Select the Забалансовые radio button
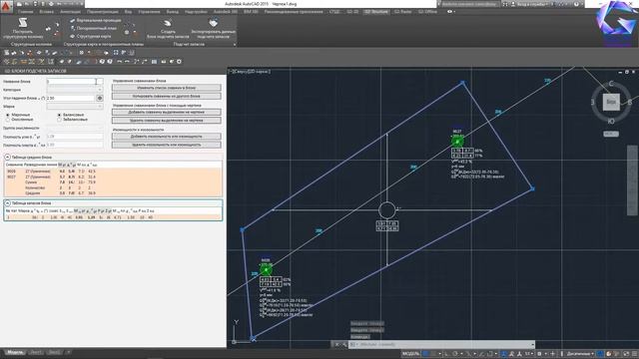The image size is (639, 359). click(59, 120)
